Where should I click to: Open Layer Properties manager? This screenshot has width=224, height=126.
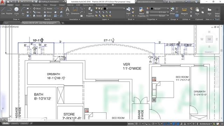click(x=90, y=12)
